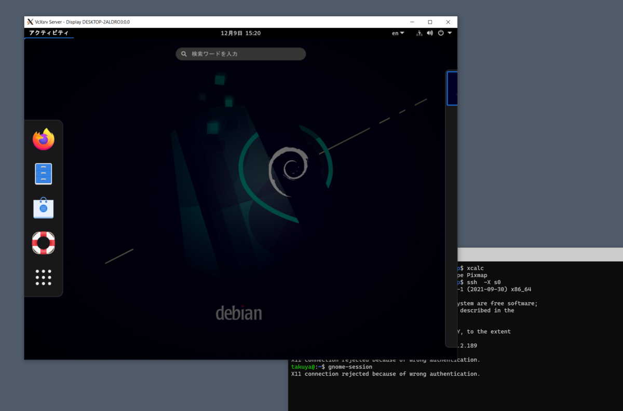623x411 pixels.
Task: Click inside the search field '検索ワードを入力'
Action: pyautogui.click(x=240, y=53)
